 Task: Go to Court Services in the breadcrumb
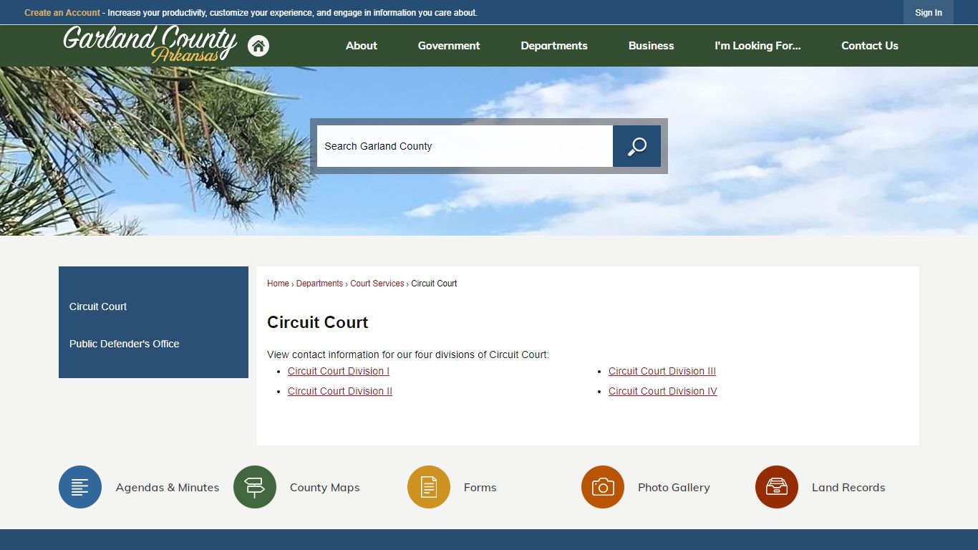[377, 284]
